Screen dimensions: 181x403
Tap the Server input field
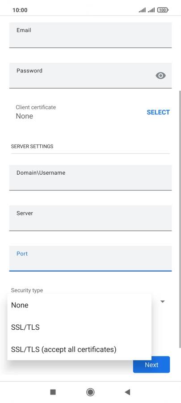90,218
